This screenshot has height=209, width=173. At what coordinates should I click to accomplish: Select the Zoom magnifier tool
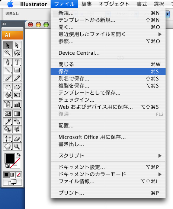pyautogui.click(x=17, y=146)
